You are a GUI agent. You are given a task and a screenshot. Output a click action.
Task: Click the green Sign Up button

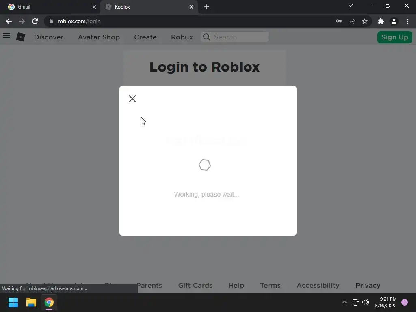pyautogui.click(x=394, y=37)
